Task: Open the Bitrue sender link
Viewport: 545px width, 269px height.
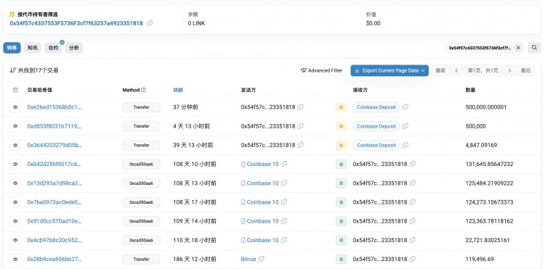Action: pos(249,259)
